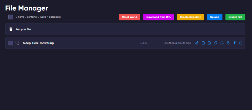Click the 'Less than a minute ago' timestamp
The width and height of the screenshot is (252, 110).
[177, 43]
